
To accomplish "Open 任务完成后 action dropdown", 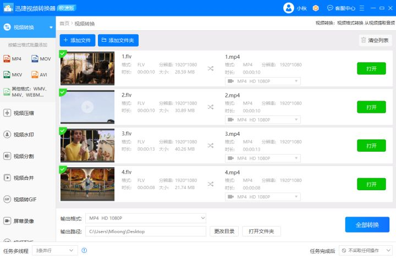I will point(365,250).
